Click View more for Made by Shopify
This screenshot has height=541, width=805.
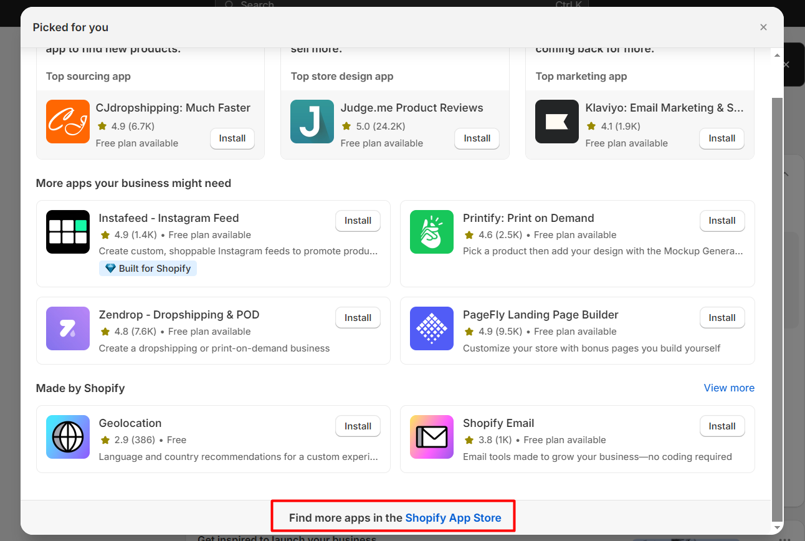tap(729, 388)
